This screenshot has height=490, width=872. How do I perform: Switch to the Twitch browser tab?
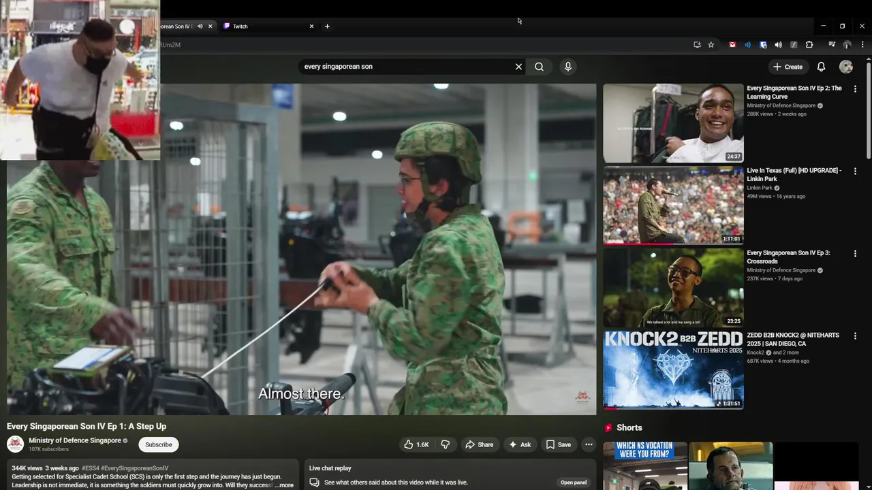tap(268, 27)
